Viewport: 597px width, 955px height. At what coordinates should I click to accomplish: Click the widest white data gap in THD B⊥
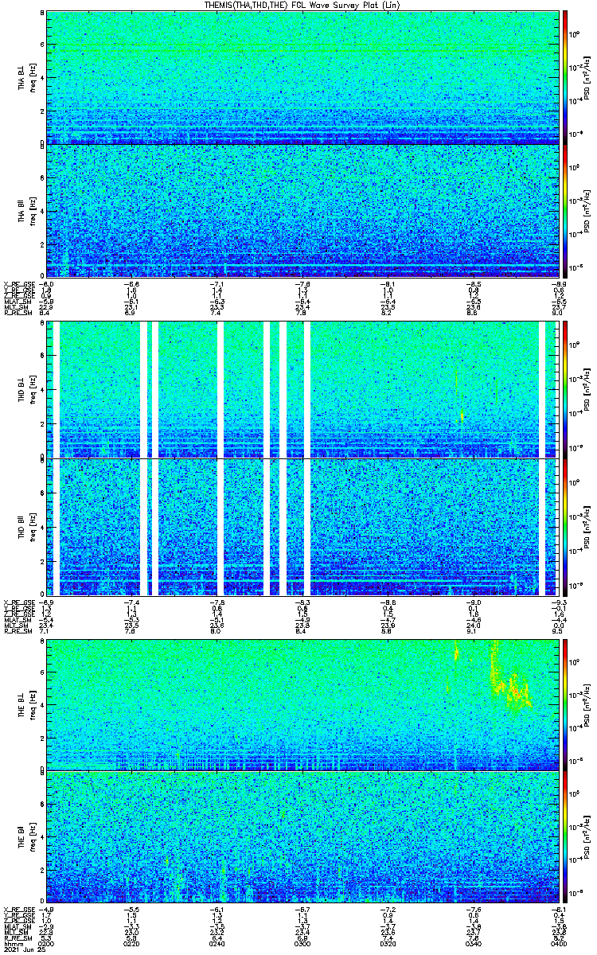(144, 389)
